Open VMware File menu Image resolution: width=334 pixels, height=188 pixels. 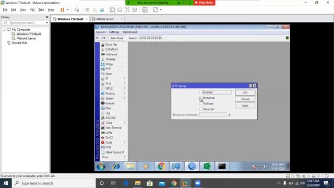[x=5, y=10]
